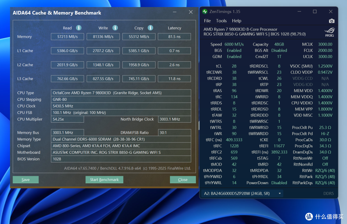Click the Save button in AIDA64
Viewport: 347px width, 224px height.
(26, 180)
